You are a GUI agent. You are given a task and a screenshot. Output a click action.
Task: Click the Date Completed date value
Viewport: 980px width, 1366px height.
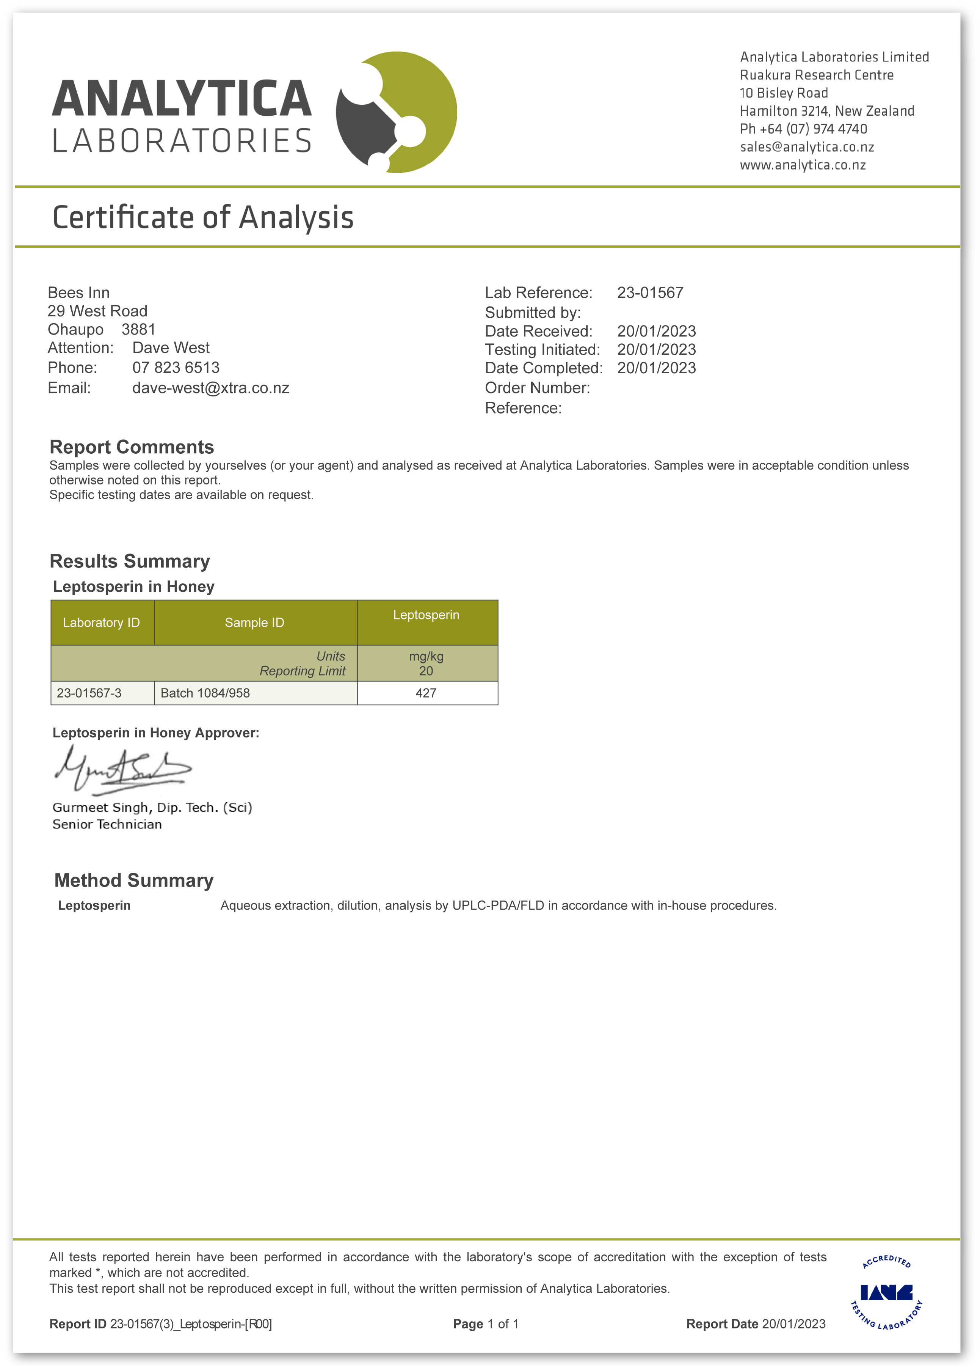(656, 368)
